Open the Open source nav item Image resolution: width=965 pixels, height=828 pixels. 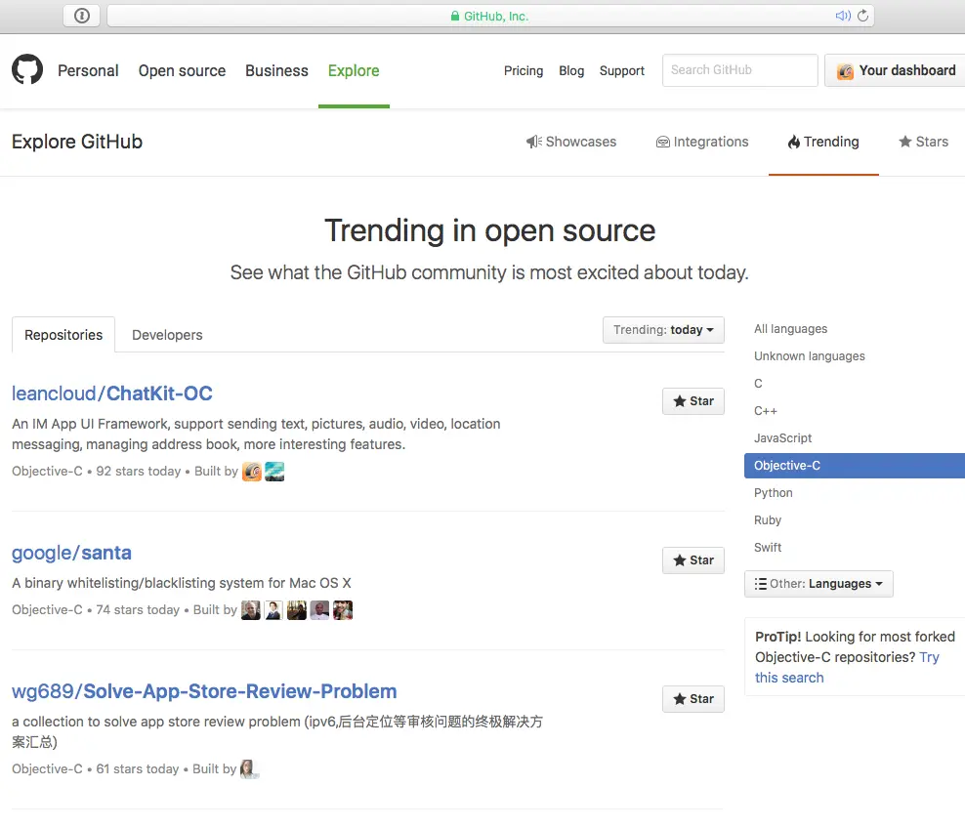point(183,70)
